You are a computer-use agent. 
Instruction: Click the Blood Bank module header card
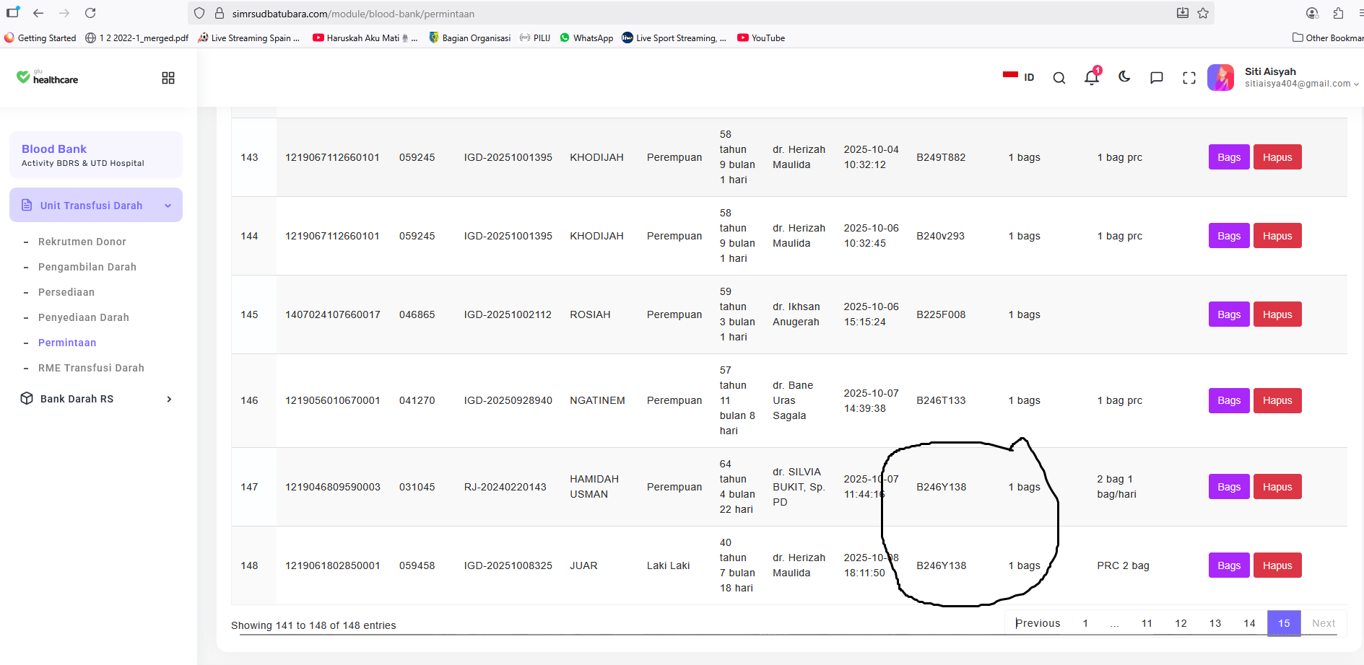[96, 155]
